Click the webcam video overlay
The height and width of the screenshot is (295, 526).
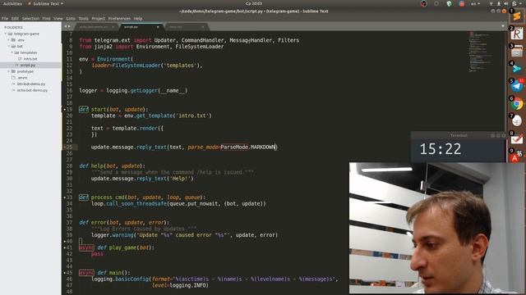tap(437, 228)
